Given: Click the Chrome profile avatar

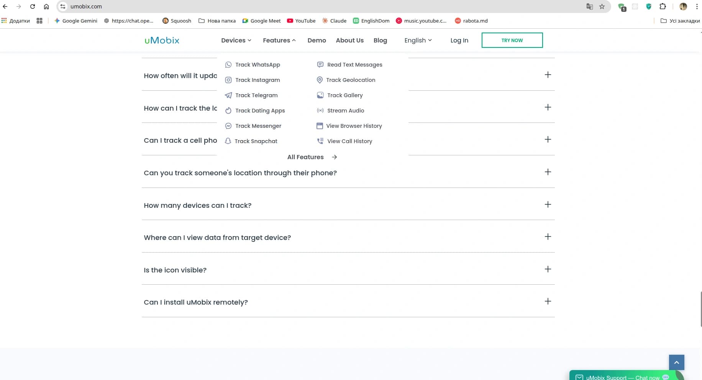Looking at the screenshot, I should coord(683,7).
